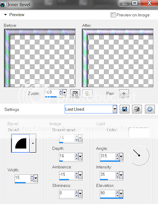The height and width of the screenshot is (204, 158).
Task: Click the zoom magnifier icon beside fit button
Action: [87, 93]
